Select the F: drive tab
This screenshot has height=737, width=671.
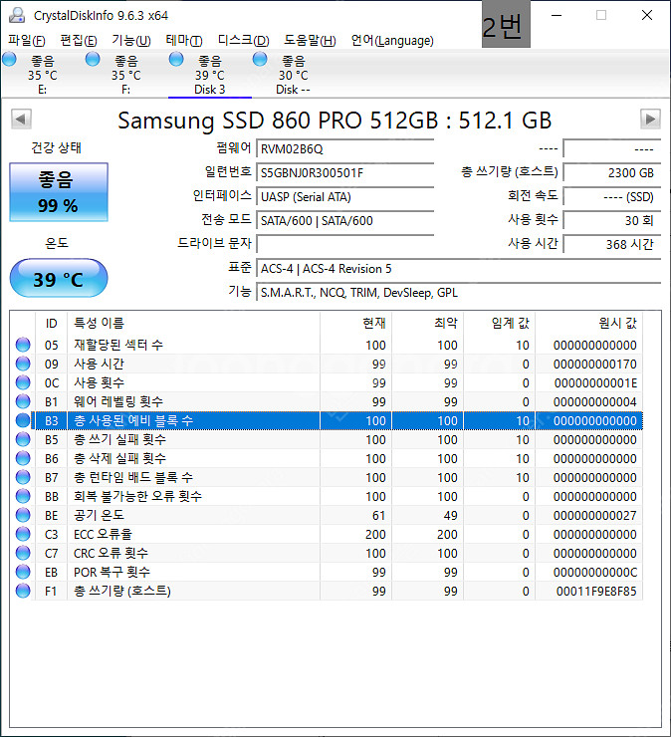click(125, 75)
